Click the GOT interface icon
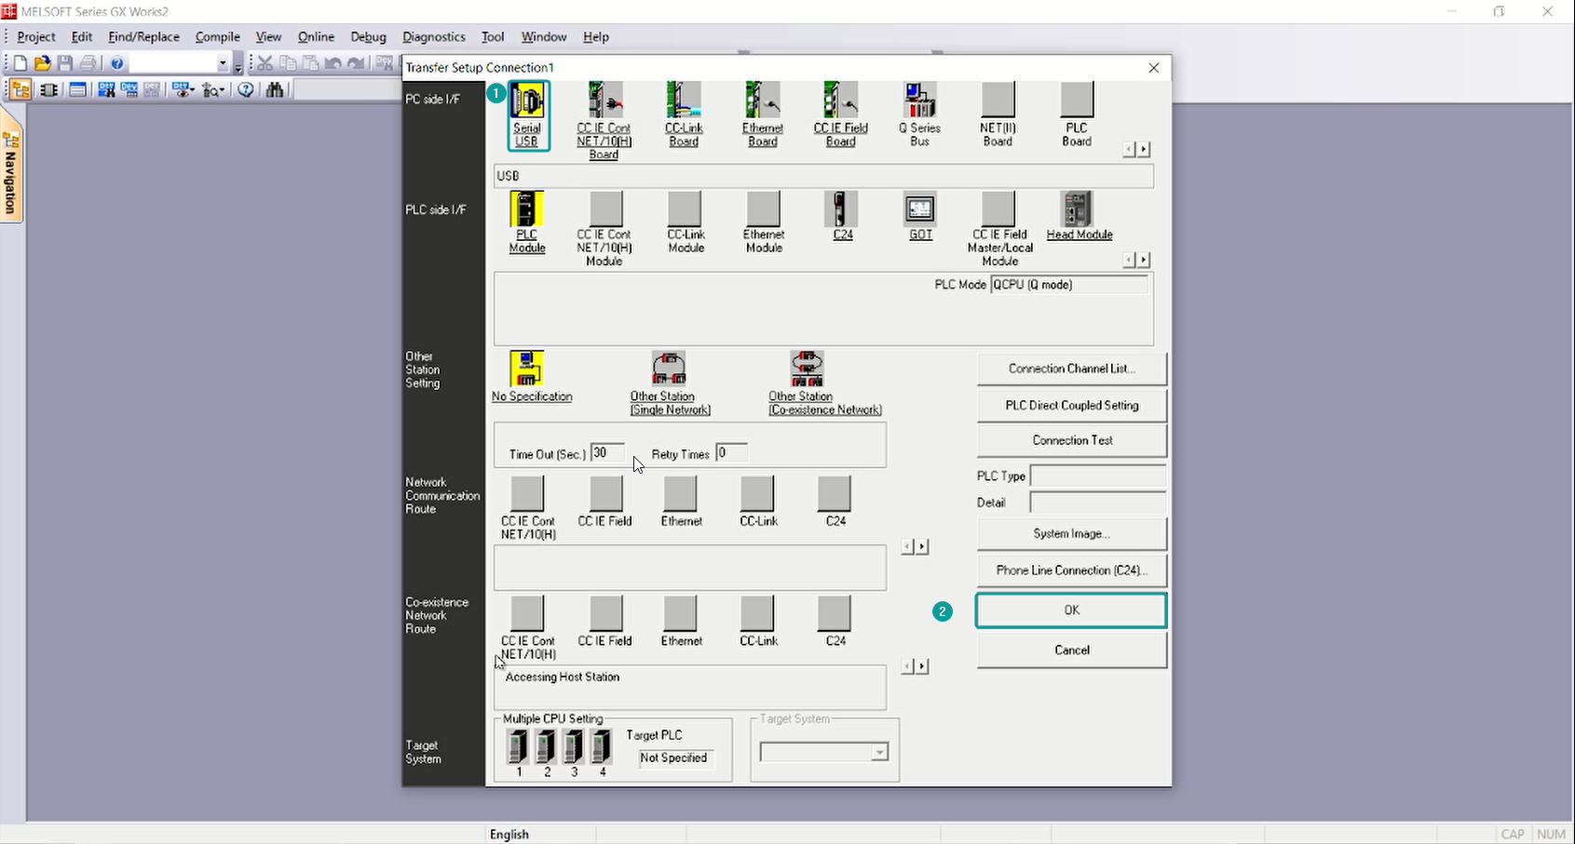Screen dimensions: 1575x844 [x=919, y=210]
